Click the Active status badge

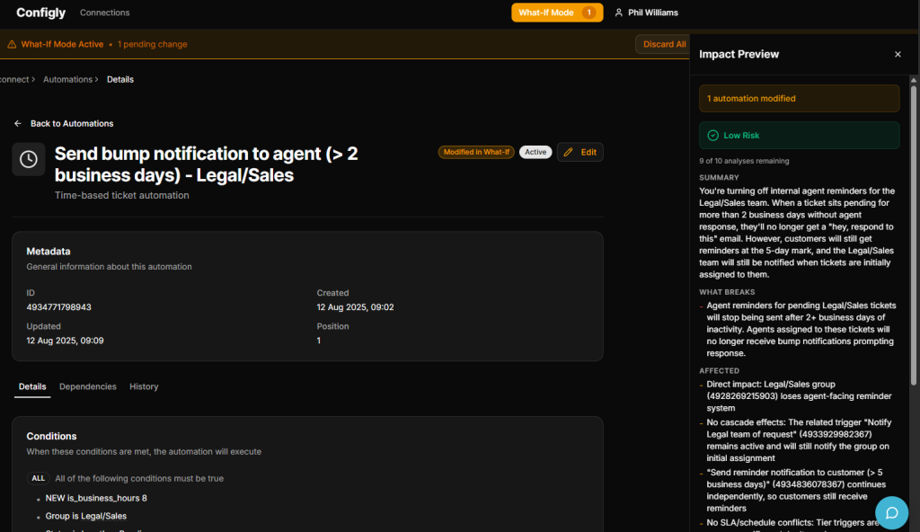point(535,153)
